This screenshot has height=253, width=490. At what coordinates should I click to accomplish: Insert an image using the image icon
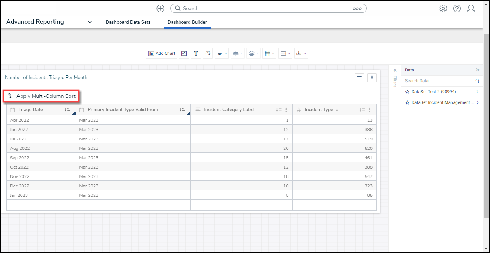coord(184,53)
